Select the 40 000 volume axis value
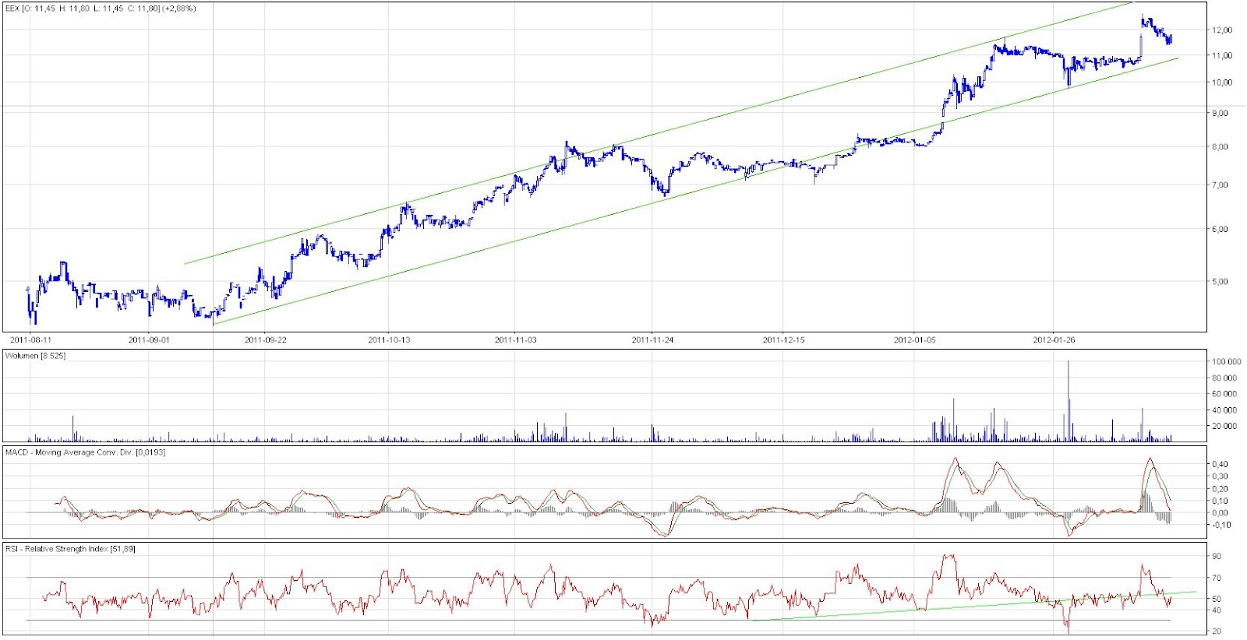 1224,410
